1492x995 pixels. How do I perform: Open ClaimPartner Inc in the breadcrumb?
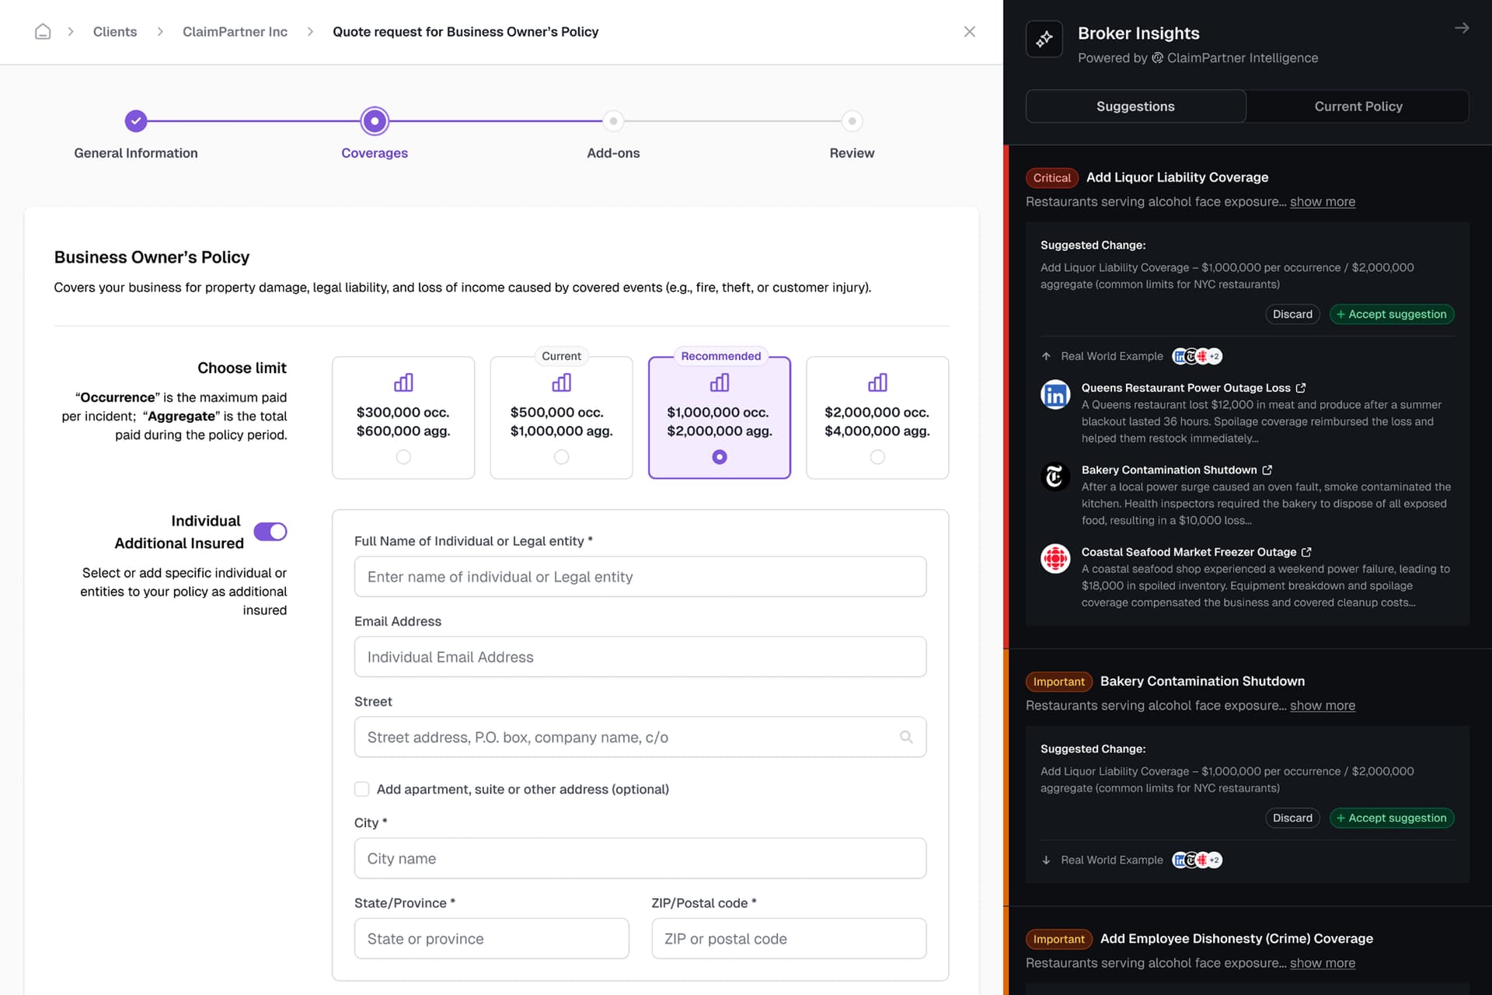(x=235, y=32)
